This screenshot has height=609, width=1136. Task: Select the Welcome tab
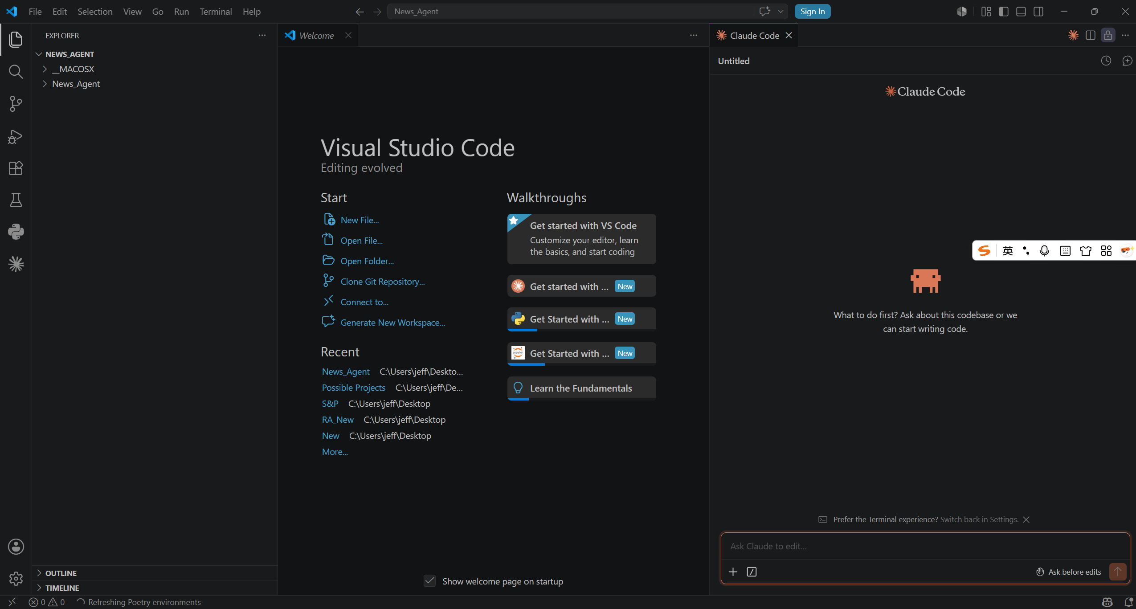[317, 35]
